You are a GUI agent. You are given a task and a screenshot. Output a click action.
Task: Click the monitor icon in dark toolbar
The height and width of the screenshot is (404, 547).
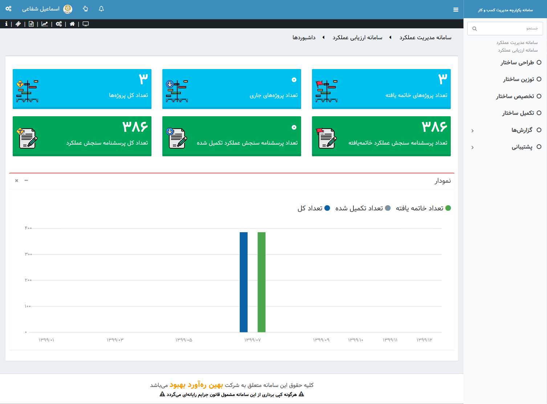(86, 24)
